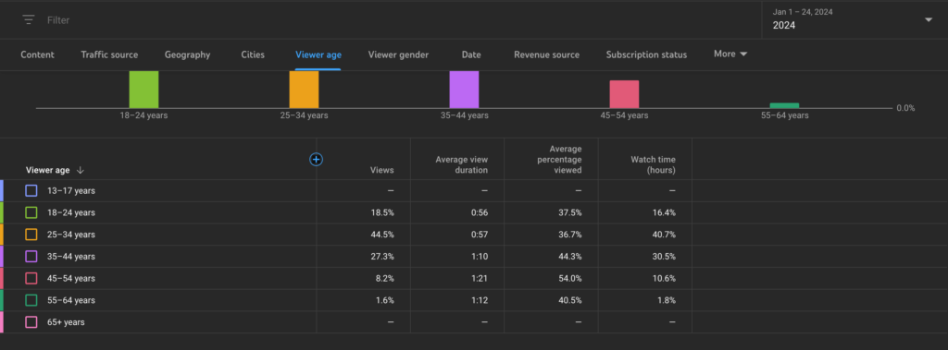
Task: Sort by the Views column header
Action: point(381,170)
